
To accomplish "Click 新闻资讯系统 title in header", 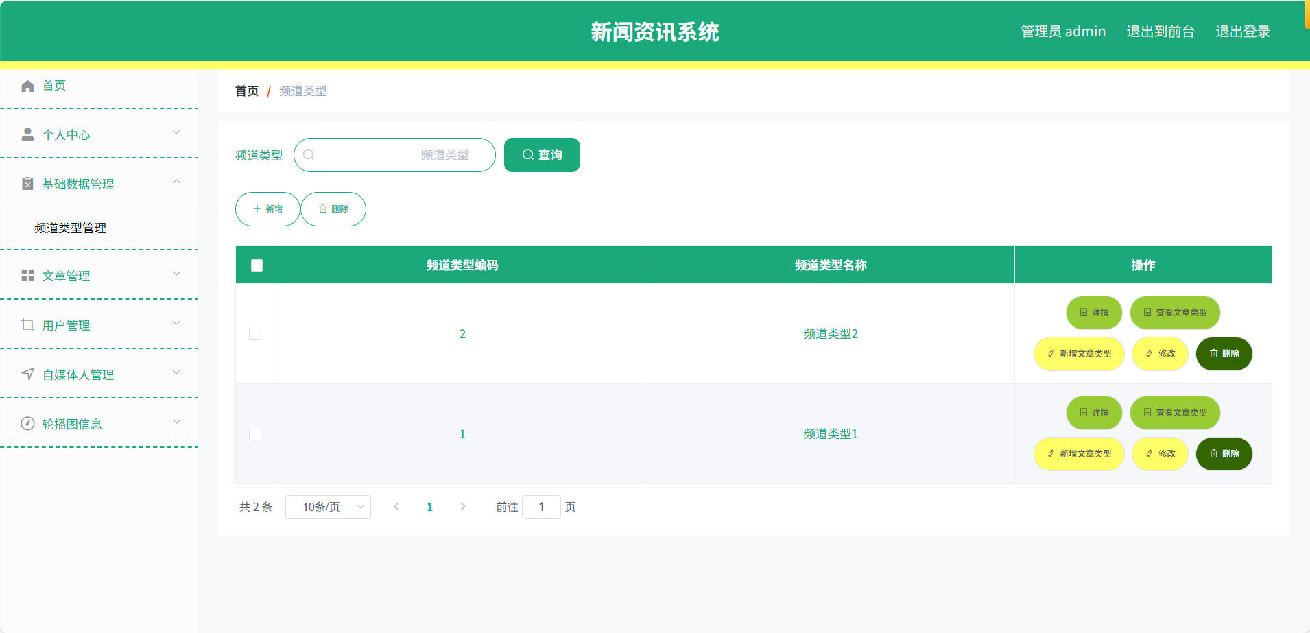I will 655,32.
